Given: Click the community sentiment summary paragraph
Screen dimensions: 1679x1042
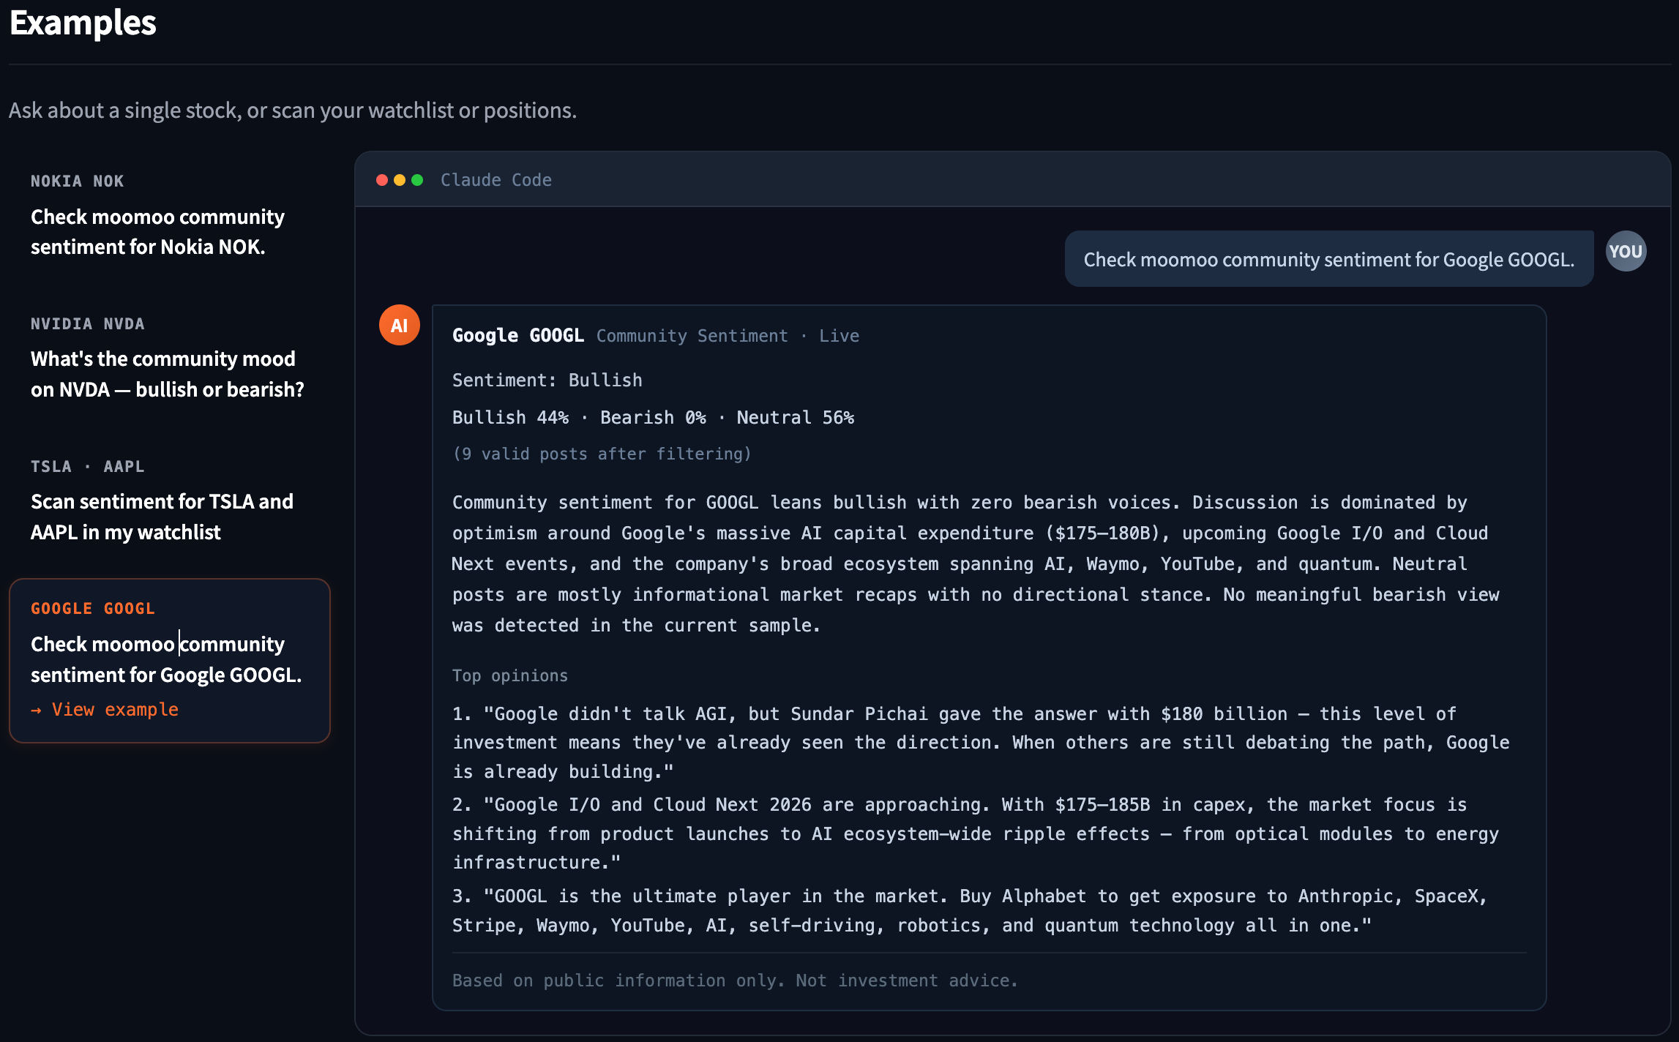Looking at the screenshot, I should click(x=976, y=563).
